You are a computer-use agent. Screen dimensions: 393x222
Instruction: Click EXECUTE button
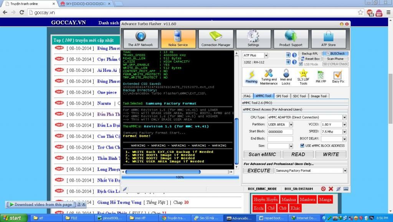tap(259, 171)
